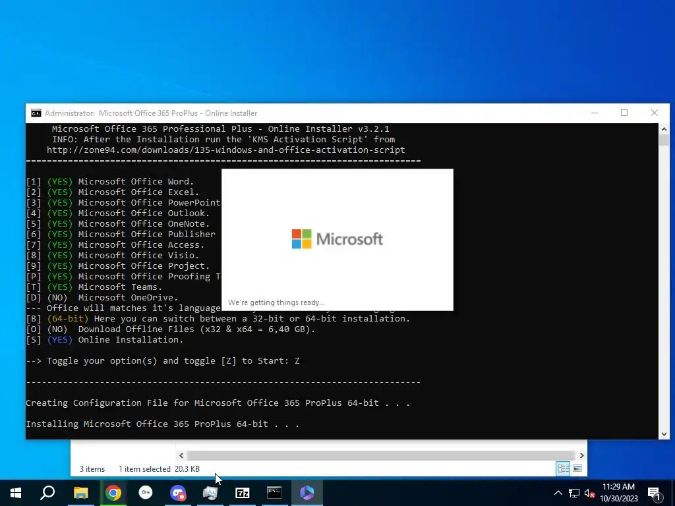
Task: Click the "INFO: After the Installation" line
Action: [x=223, y=140]
